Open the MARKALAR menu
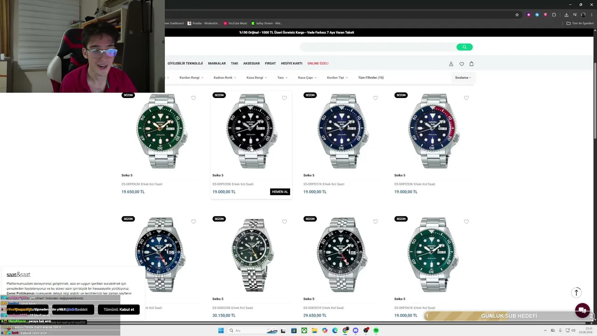 coord(217,63)
